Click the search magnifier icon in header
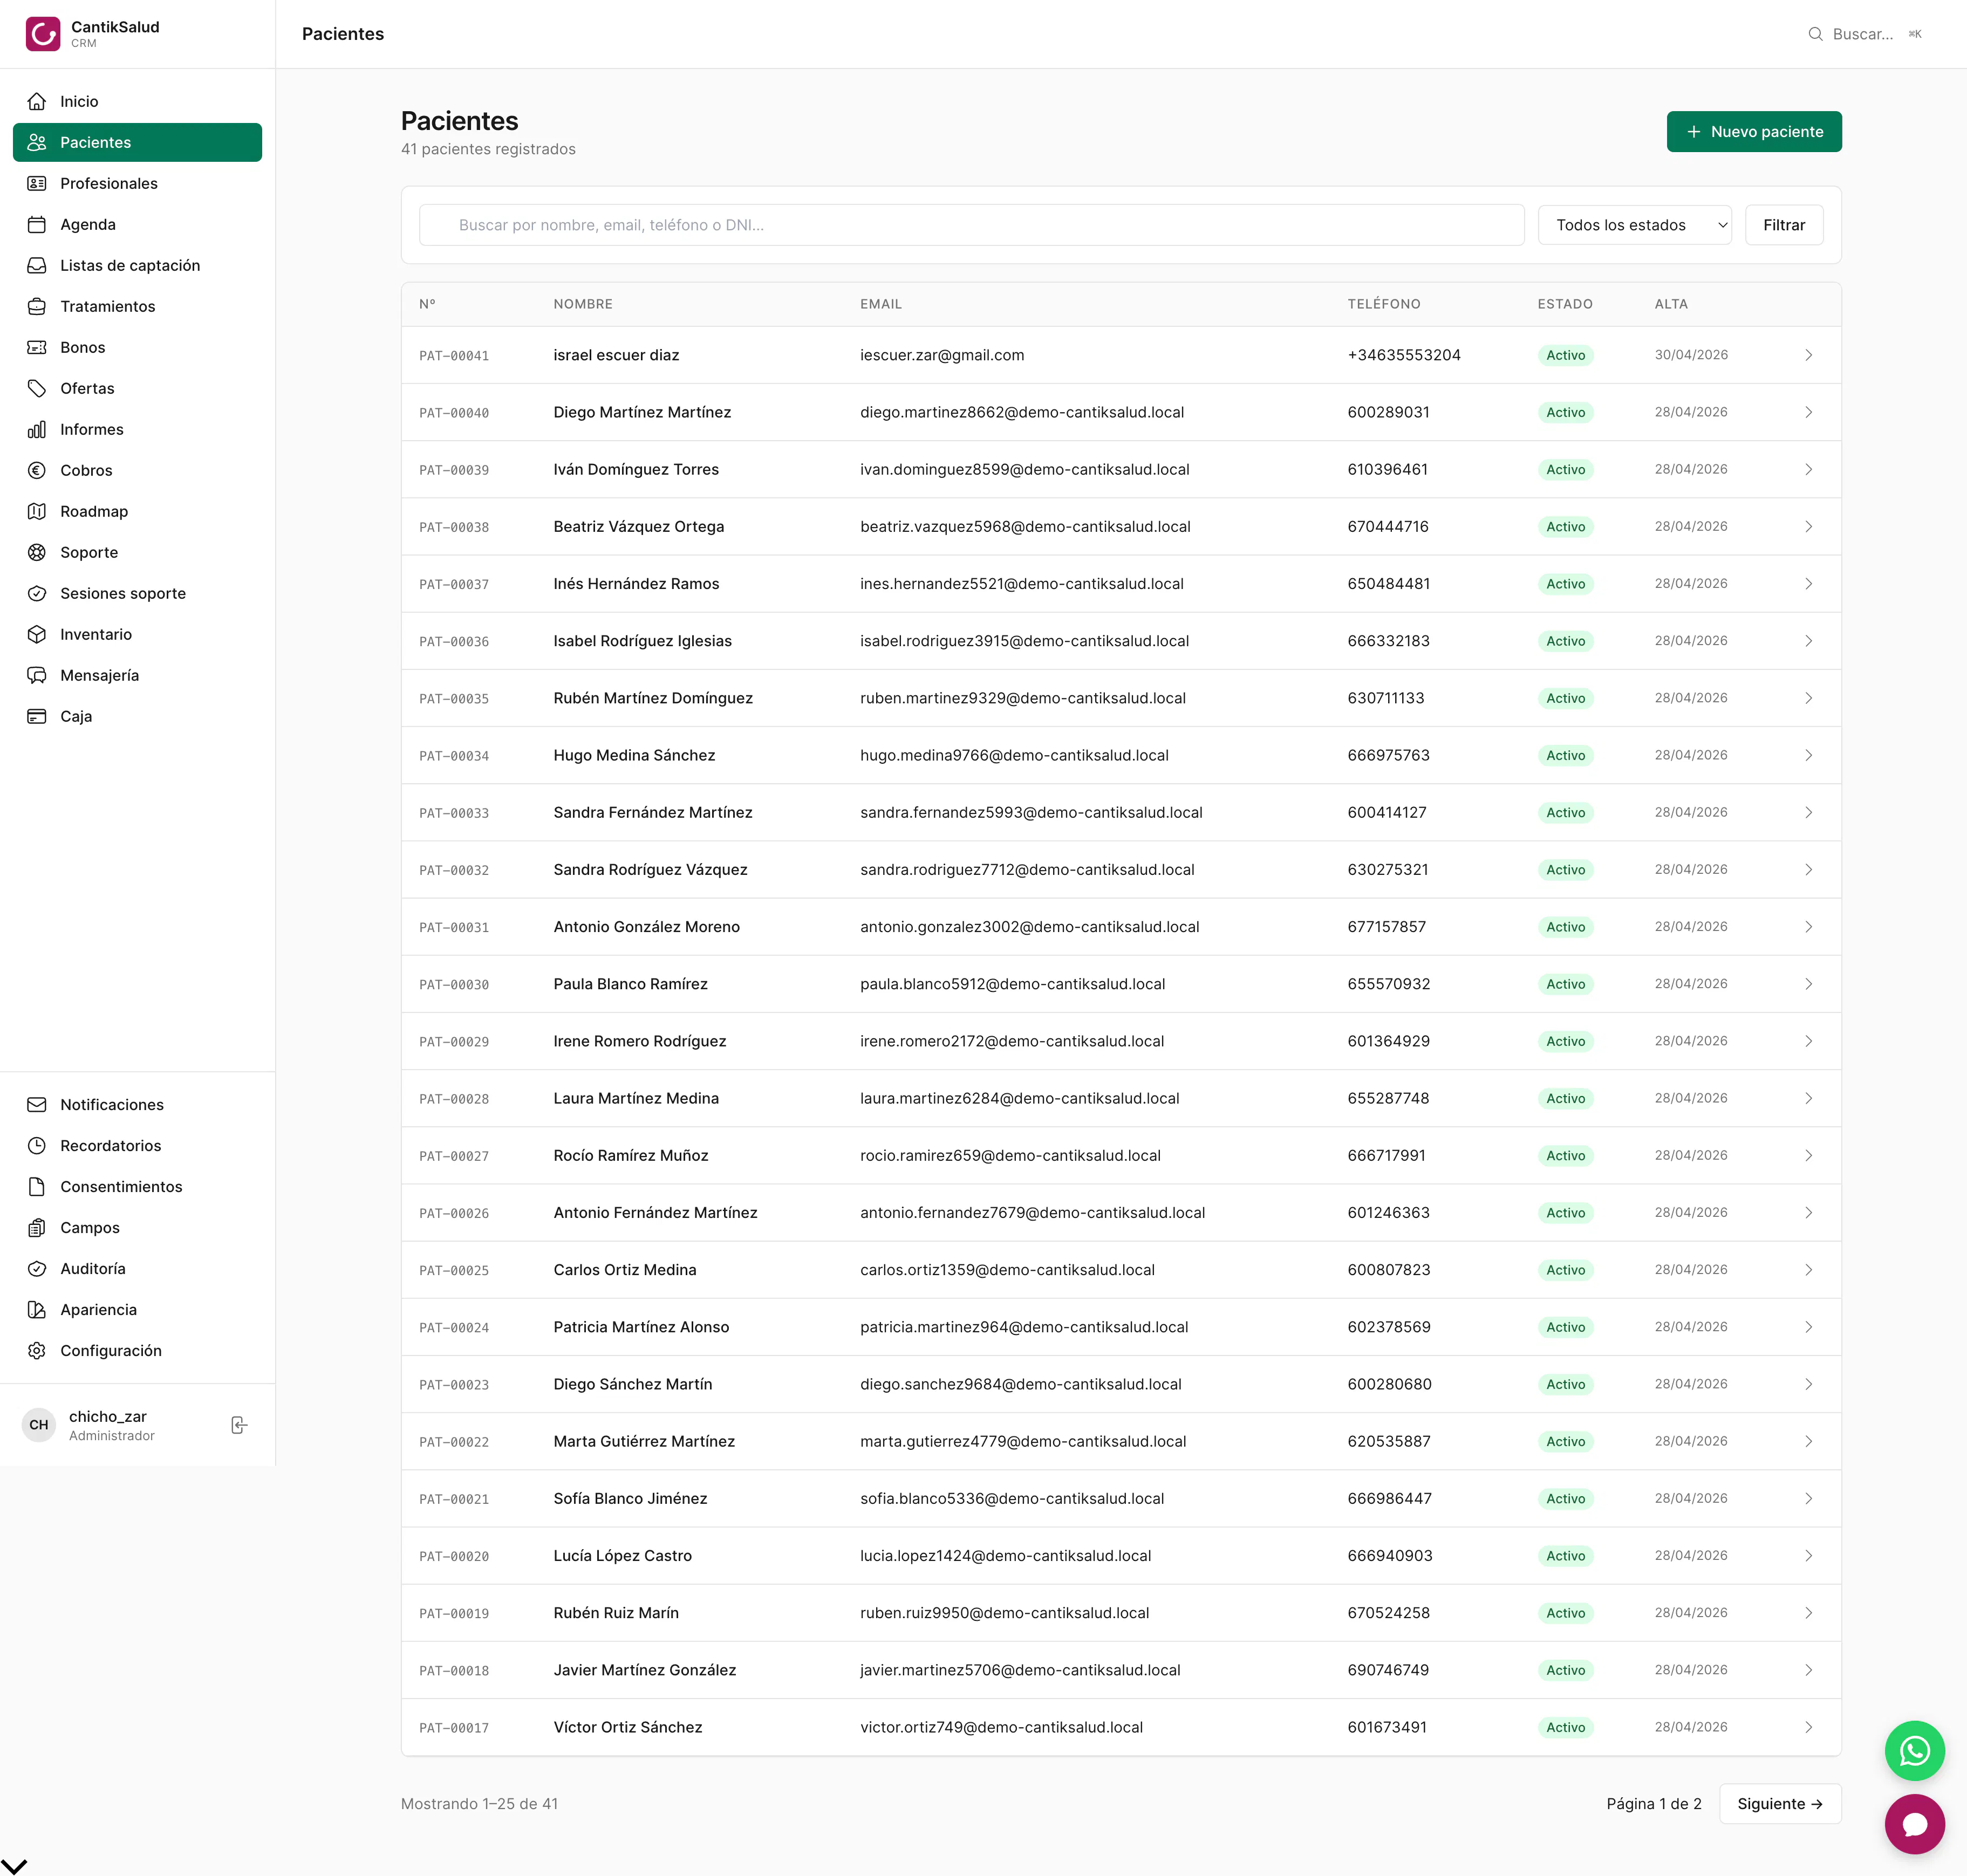 1815,34
